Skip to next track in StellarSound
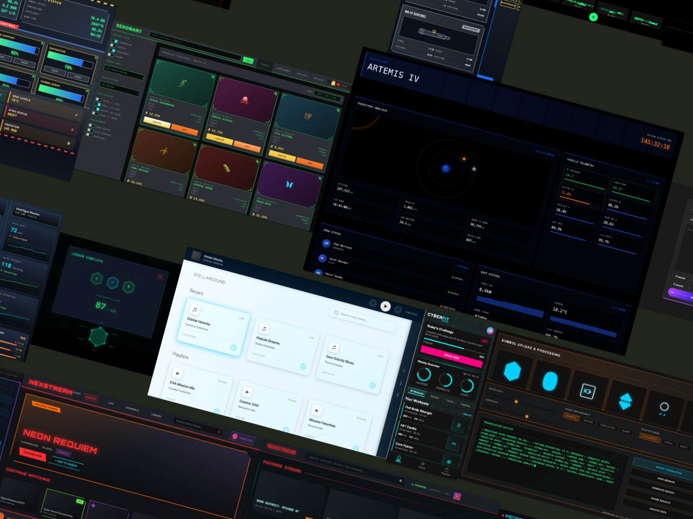Screen dimensions: 693x519 (397, 309)
